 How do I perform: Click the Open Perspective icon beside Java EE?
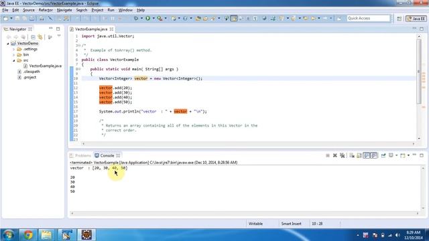tap(400, 19)
